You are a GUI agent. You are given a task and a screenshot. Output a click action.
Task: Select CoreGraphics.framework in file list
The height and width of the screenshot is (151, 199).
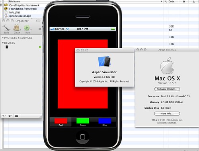pos(24,5)
